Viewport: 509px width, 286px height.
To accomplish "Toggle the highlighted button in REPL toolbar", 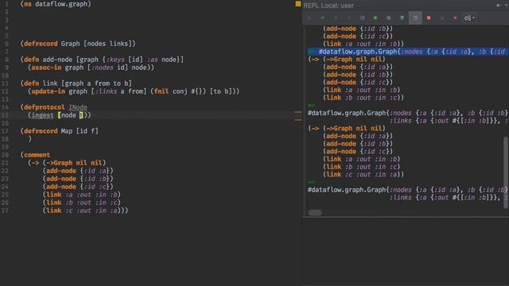I will point(415,17).
